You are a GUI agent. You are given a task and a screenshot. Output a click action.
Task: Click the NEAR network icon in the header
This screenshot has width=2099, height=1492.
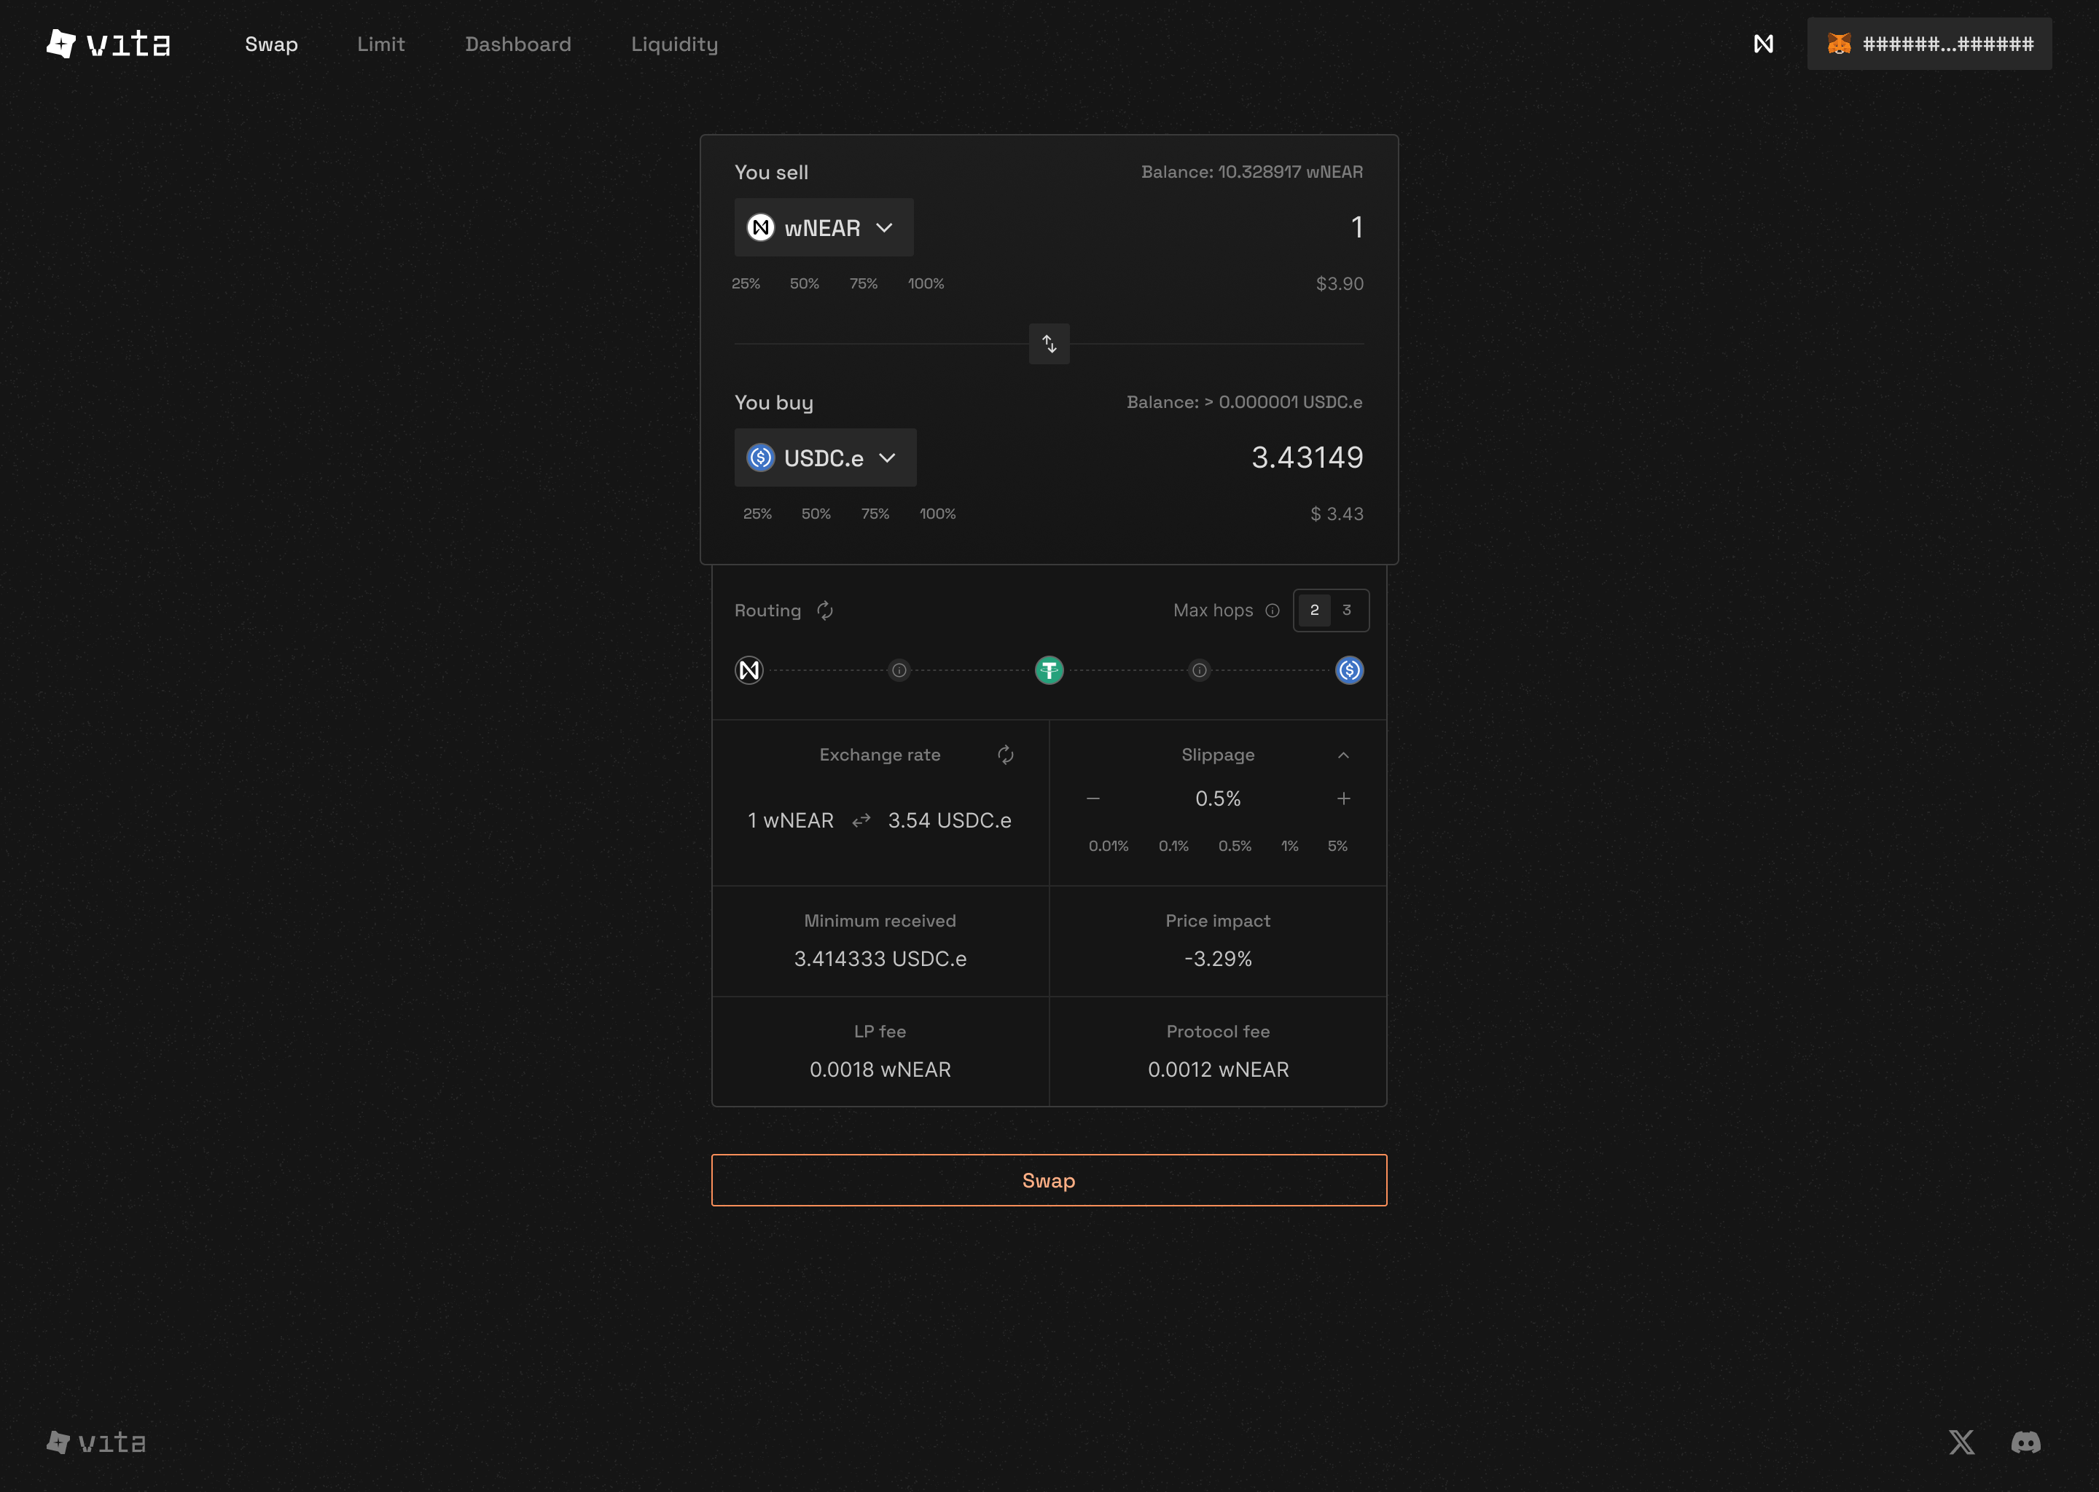pyautogui.click(x=1764, y=43)
